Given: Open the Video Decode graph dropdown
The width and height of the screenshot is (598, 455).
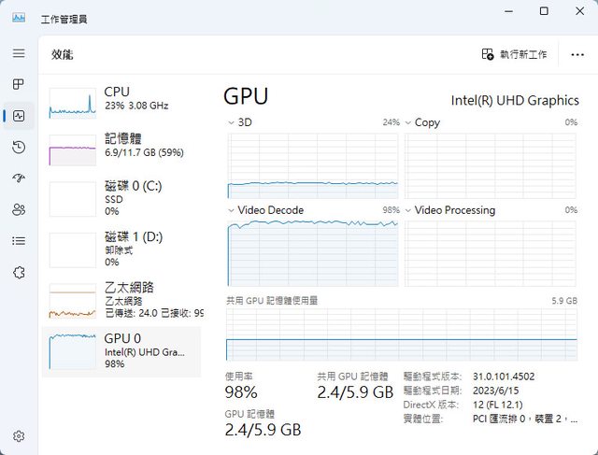Looking at the screenshot, I should (232, 210).
